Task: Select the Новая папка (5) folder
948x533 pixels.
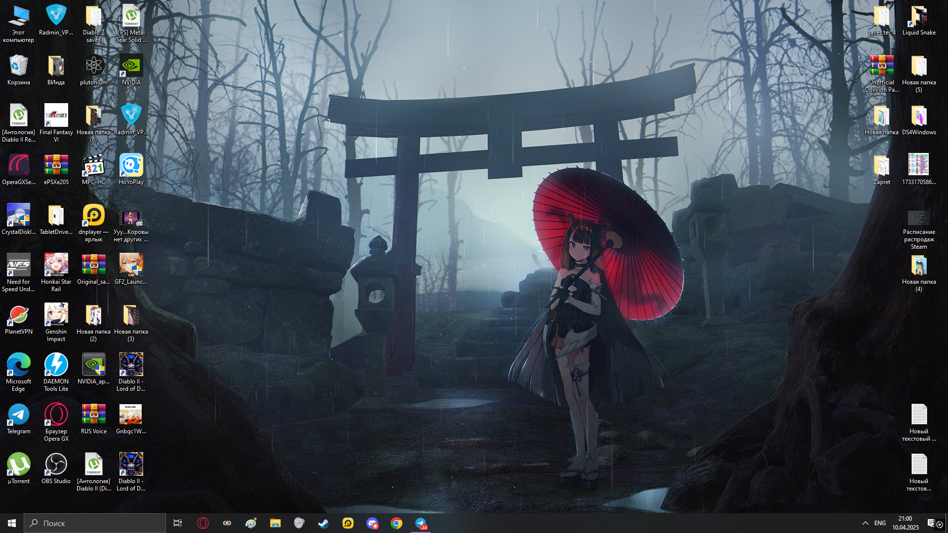Action: [x=919, y=74]
